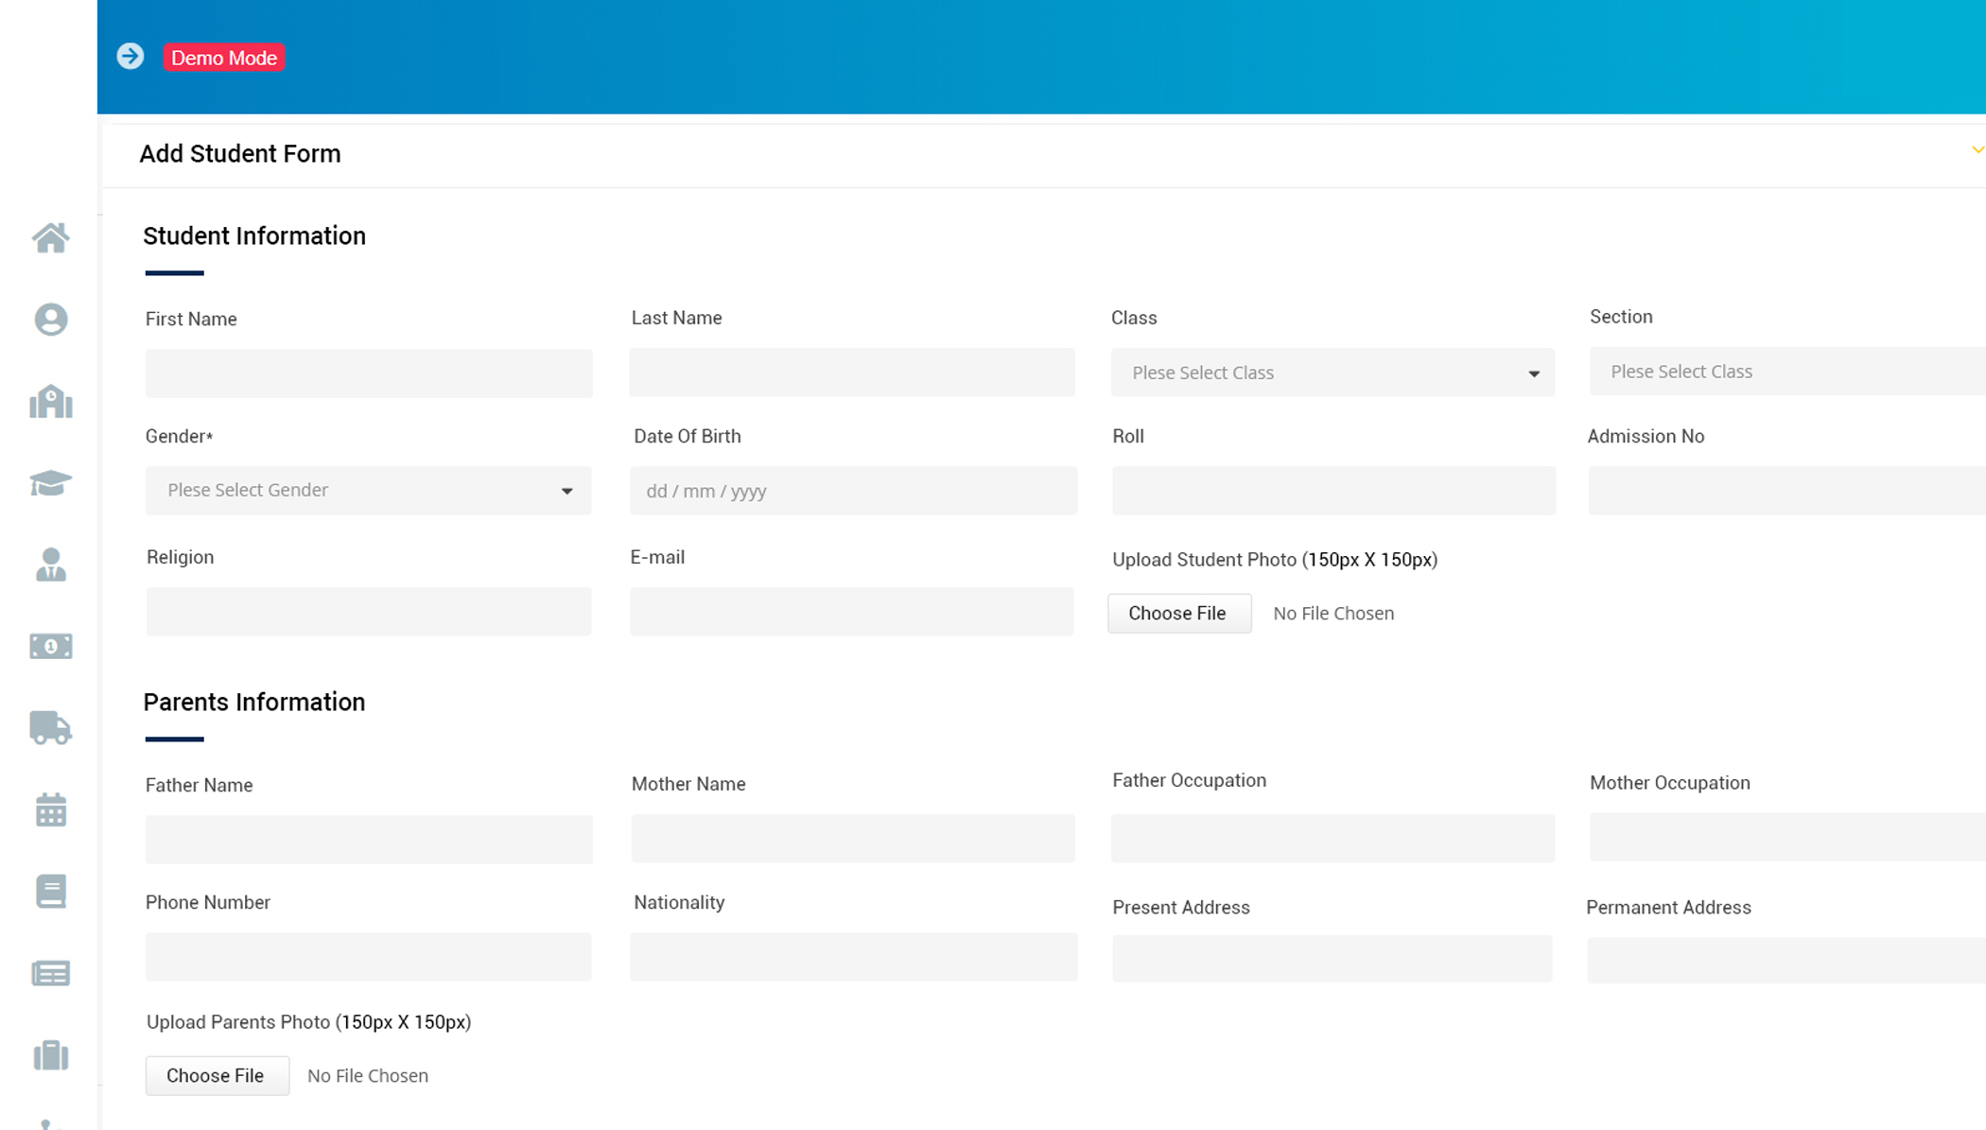Click the Admission No field

point(1787,491)
